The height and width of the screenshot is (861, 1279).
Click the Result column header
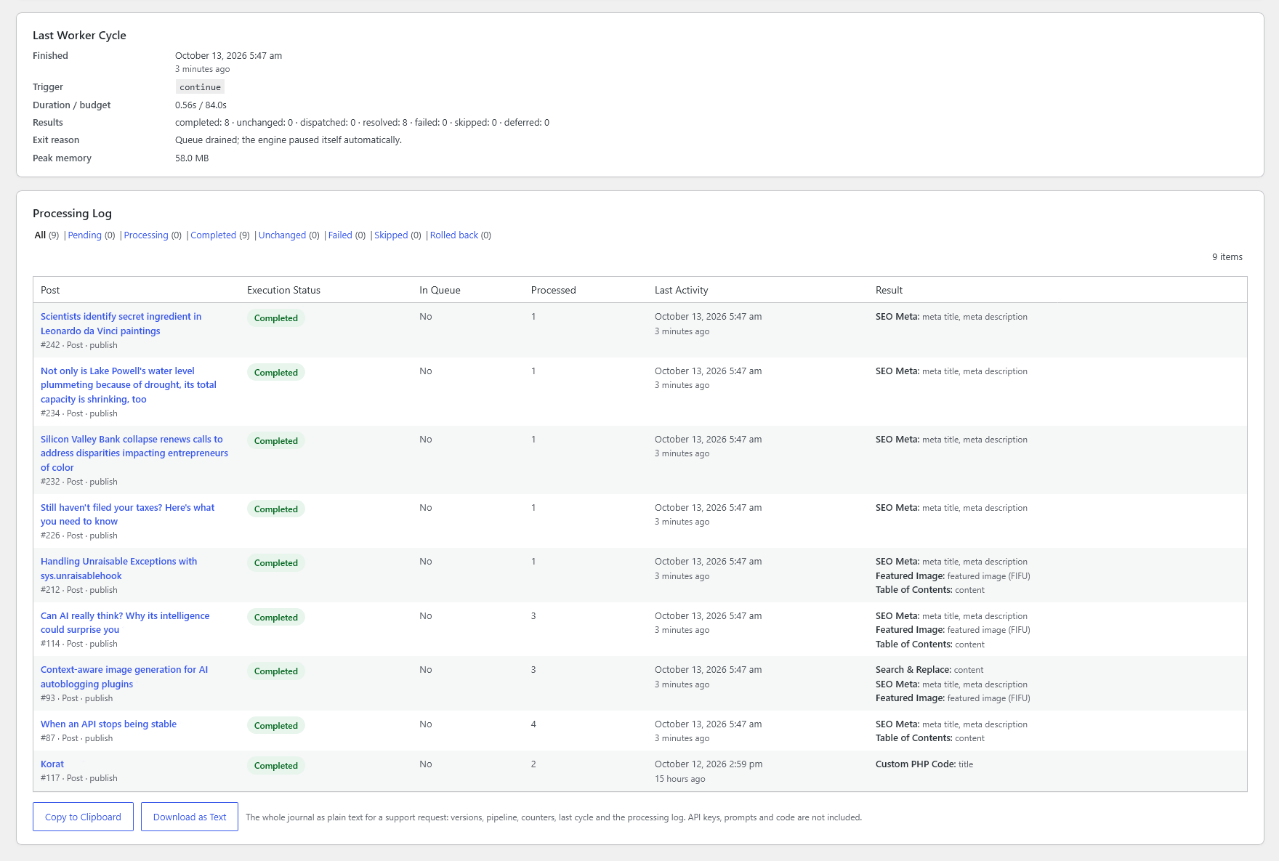click(889, 290)
